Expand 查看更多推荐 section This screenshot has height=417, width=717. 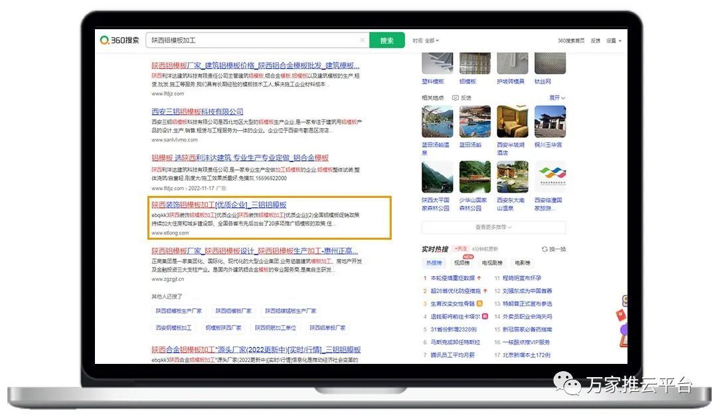[493, 227]
